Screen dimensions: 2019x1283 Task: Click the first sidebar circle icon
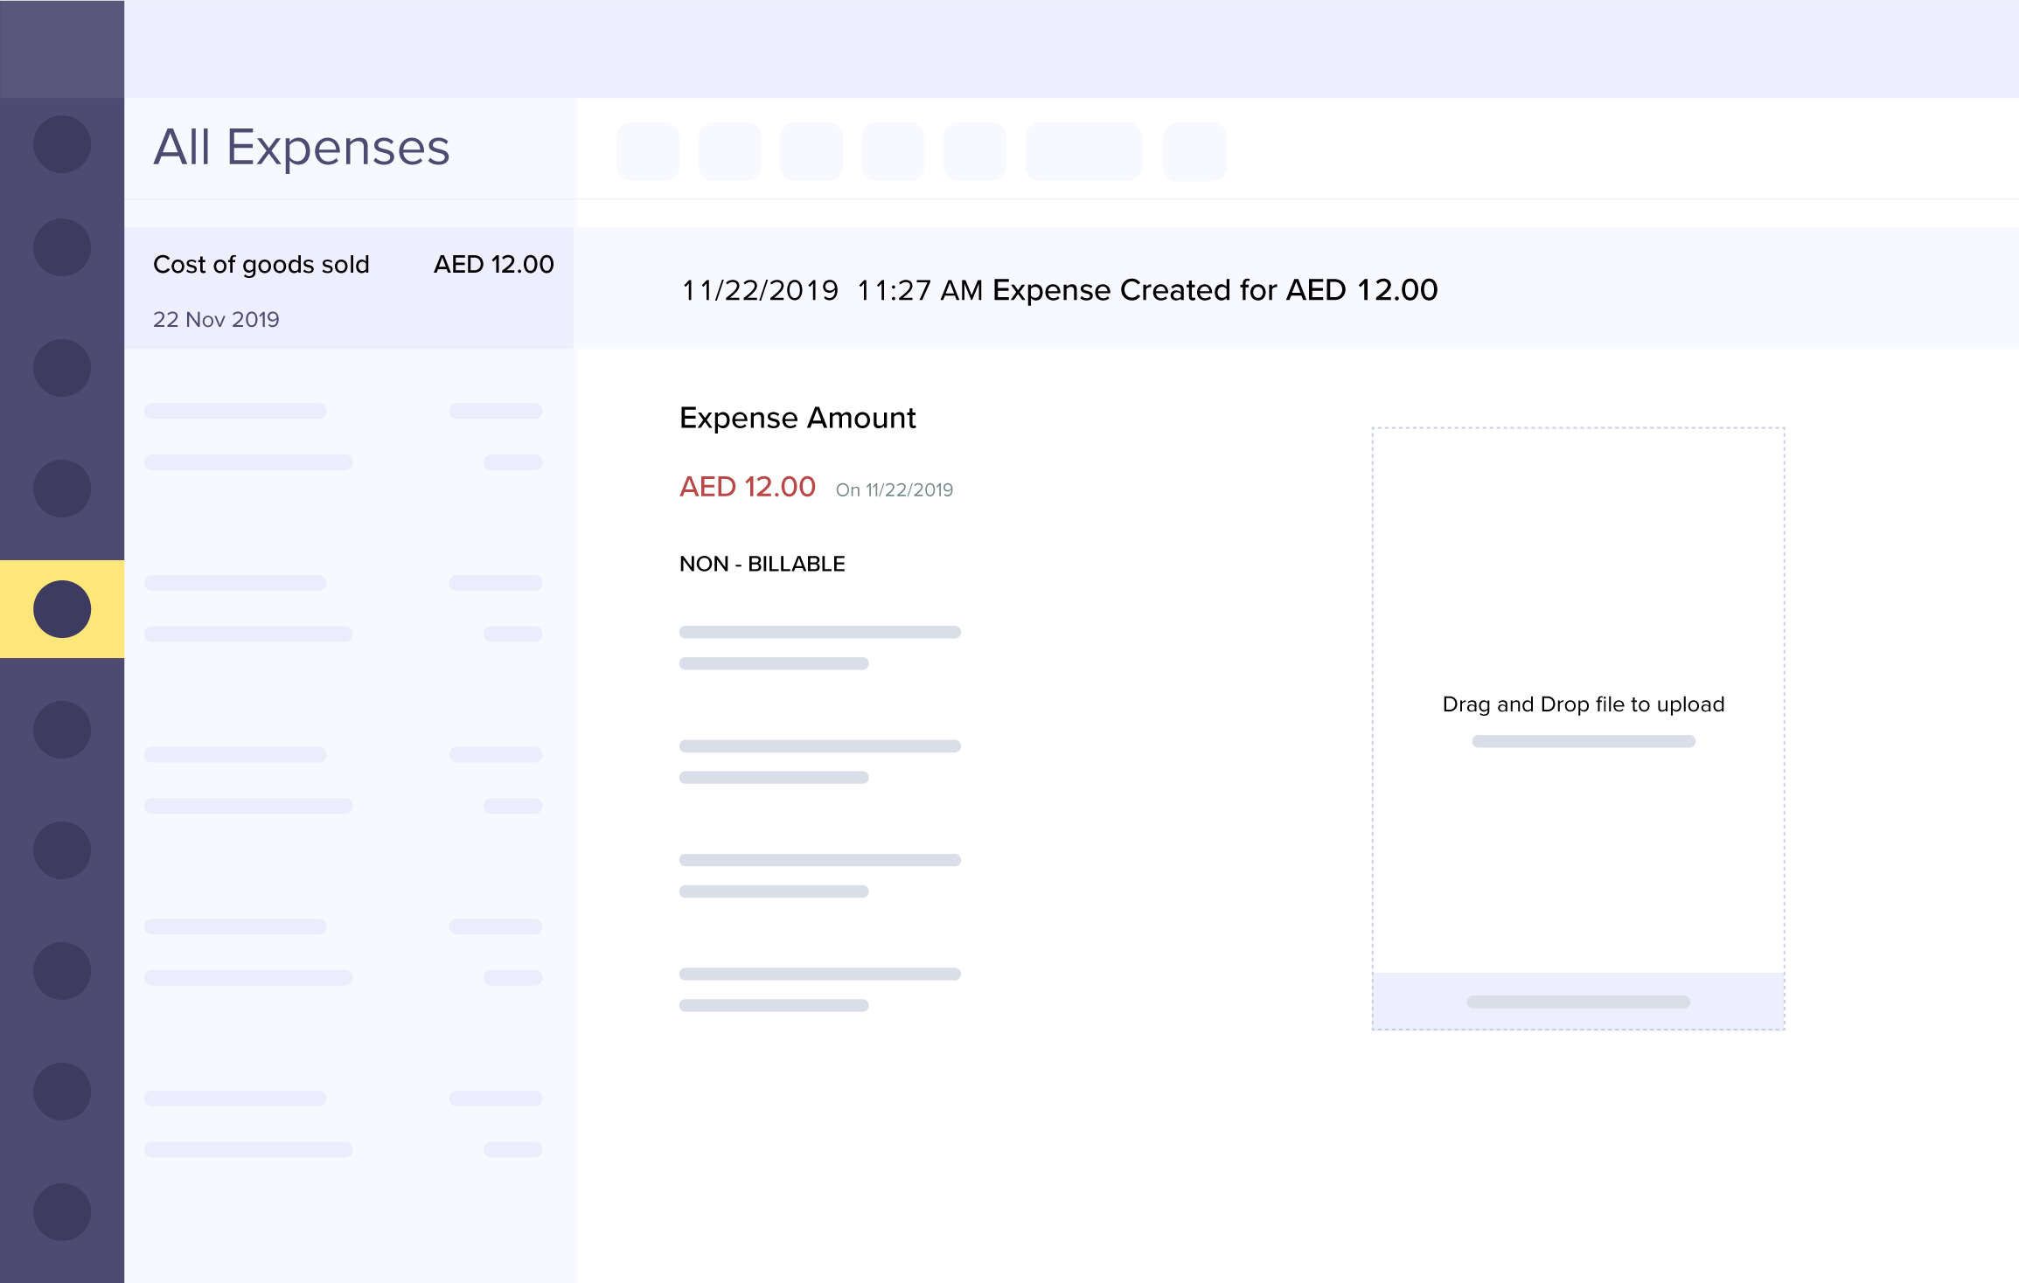pyautogui.click(x=62, y=144)
